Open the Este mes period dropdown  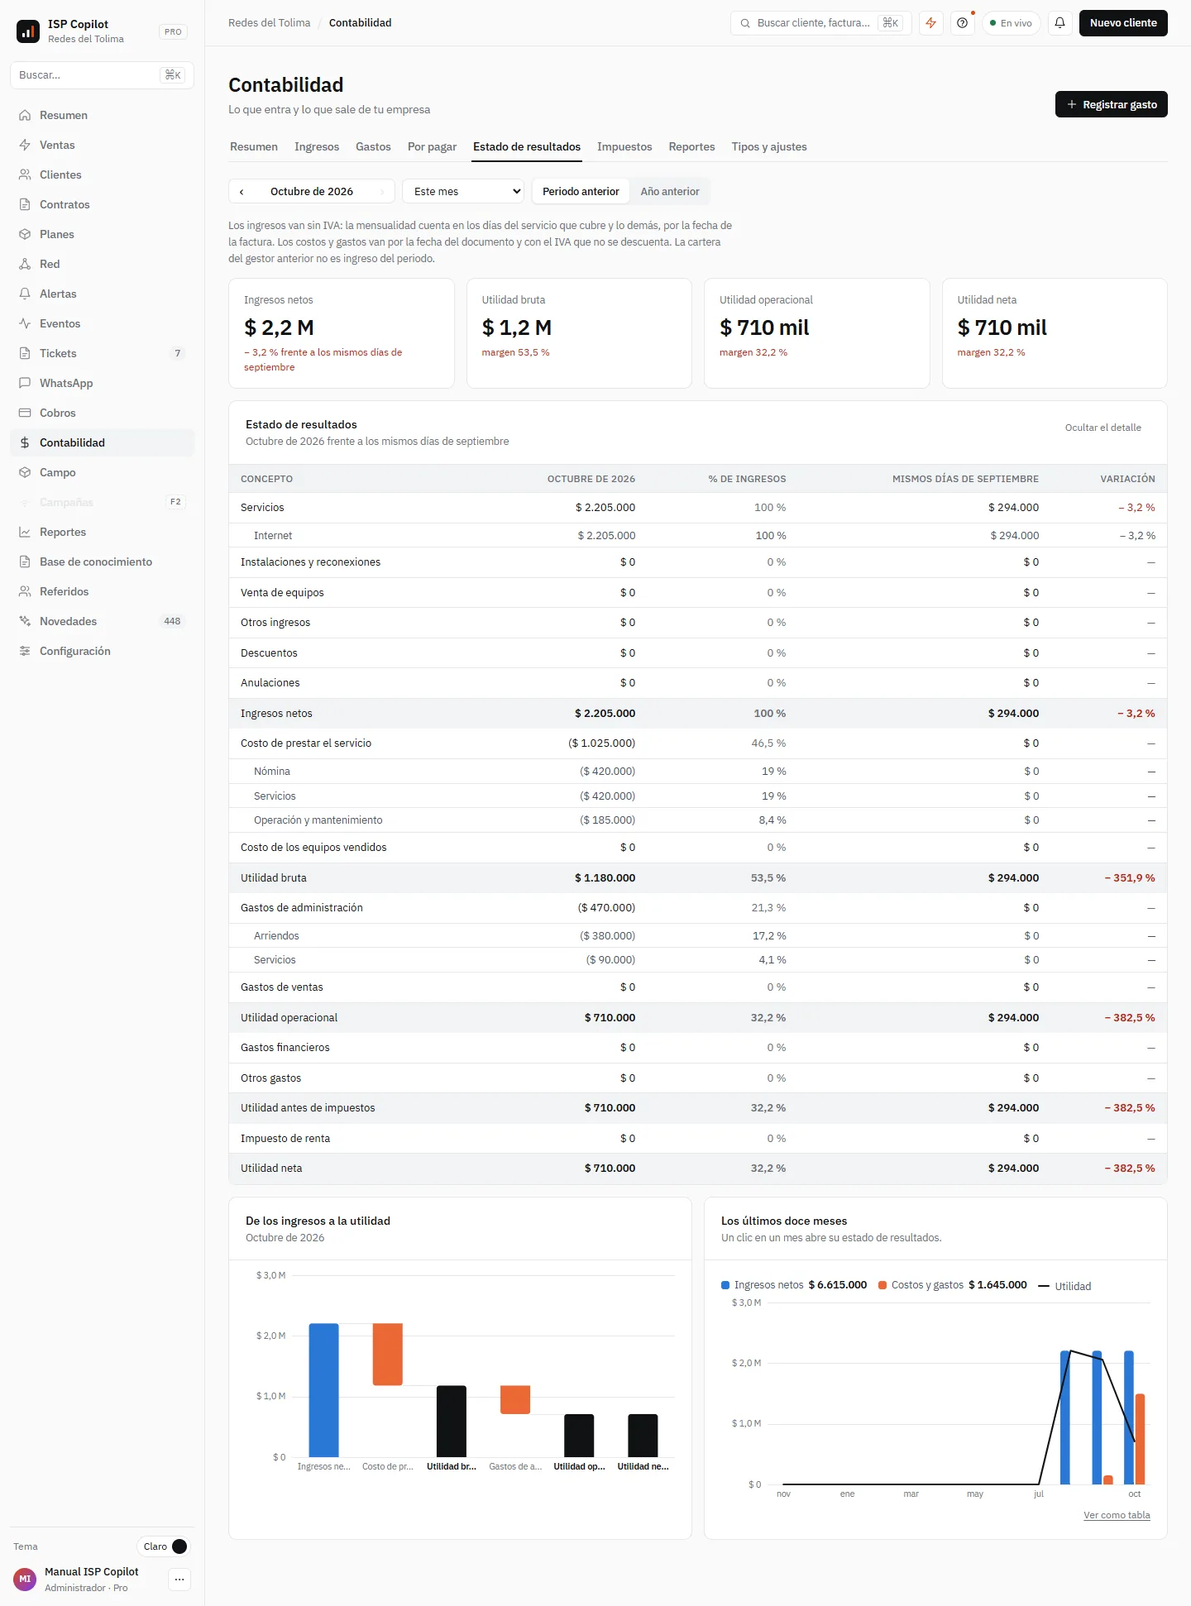463,192
